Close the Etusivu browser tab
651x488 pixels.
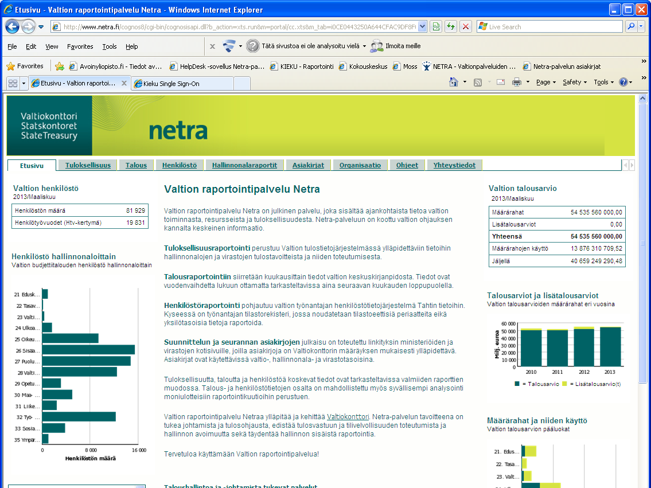click(124, 83)
